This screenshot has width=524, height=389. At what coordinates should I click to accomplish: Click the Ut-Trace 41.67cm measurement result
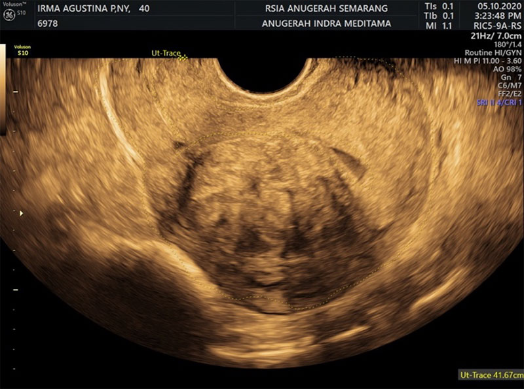coord(492,375)
